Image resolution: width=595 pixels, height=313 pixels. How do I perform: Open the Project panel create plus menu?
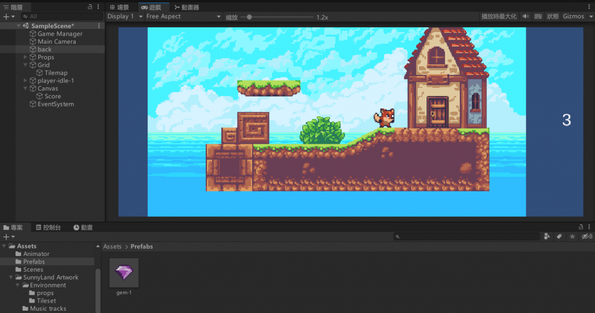coord(8,237)
